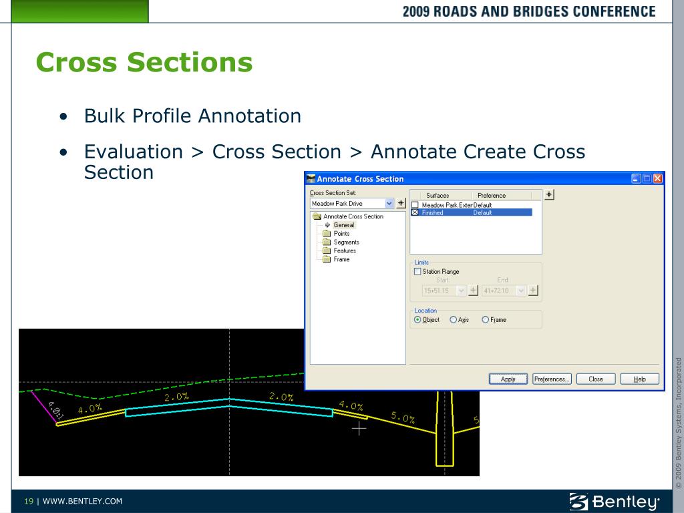Image resolution: width=684 pixels, height=513 pixels.
Task: Select the Frame location radio button
Action: click(485, 320)
